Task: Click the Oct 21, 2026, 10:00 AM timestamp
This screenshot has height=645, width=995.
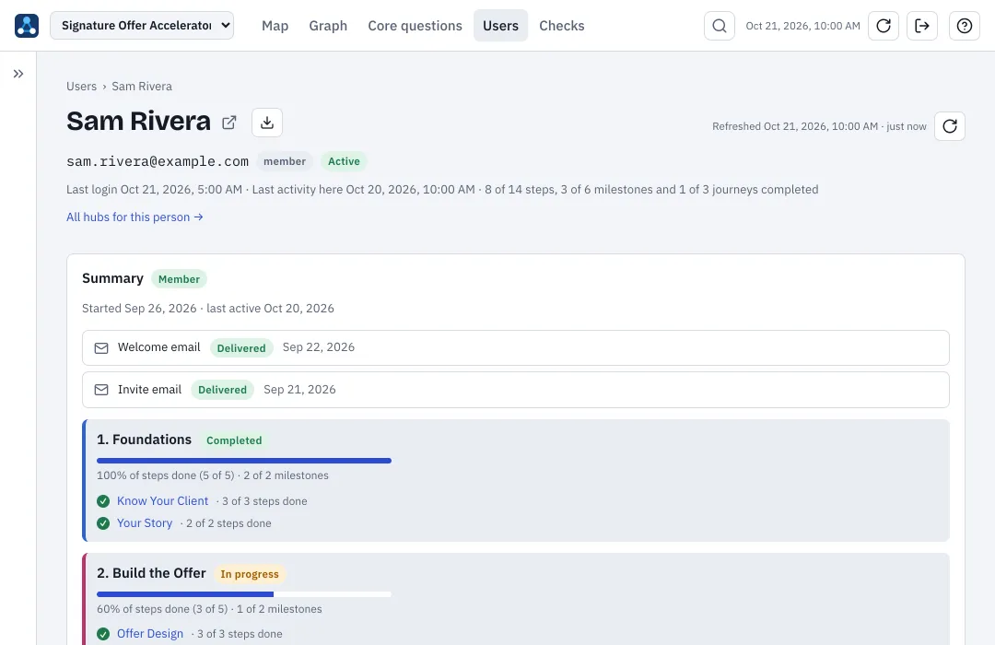Action: pos(802,26)
